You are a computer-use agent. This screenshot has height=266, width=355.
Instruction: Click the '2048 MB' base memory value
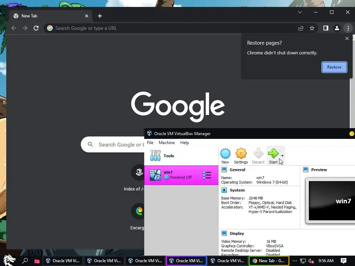[x=256, y=198]
